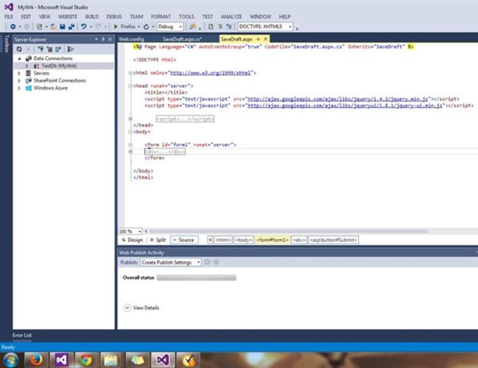This screenshot has width=478, height=368.
Task: Open the Create Publish Settings dropdown
Action: [171, 262]
